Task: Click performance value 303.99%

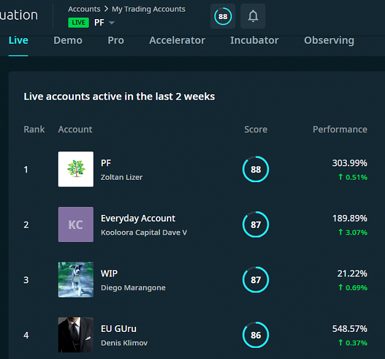Action: pyautogui.click(x=350, y=163)
